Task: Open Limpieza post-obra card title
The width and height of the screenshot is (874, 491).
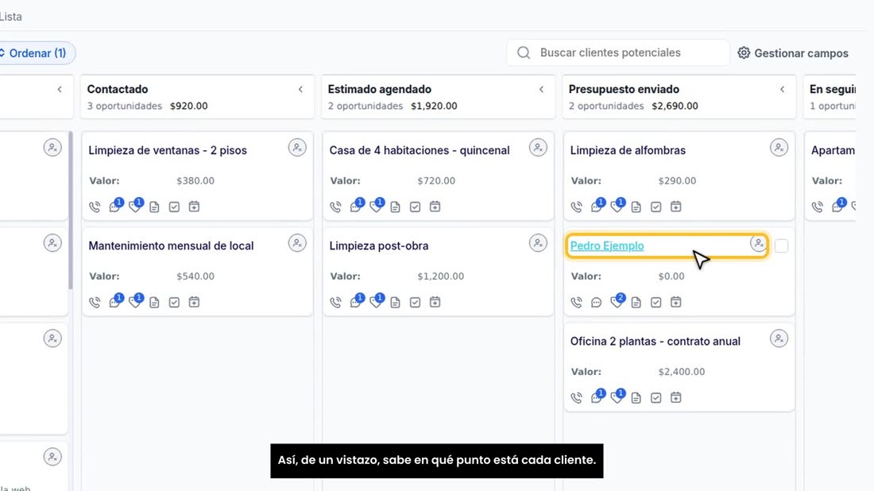Action: click(x=378, y=246)
